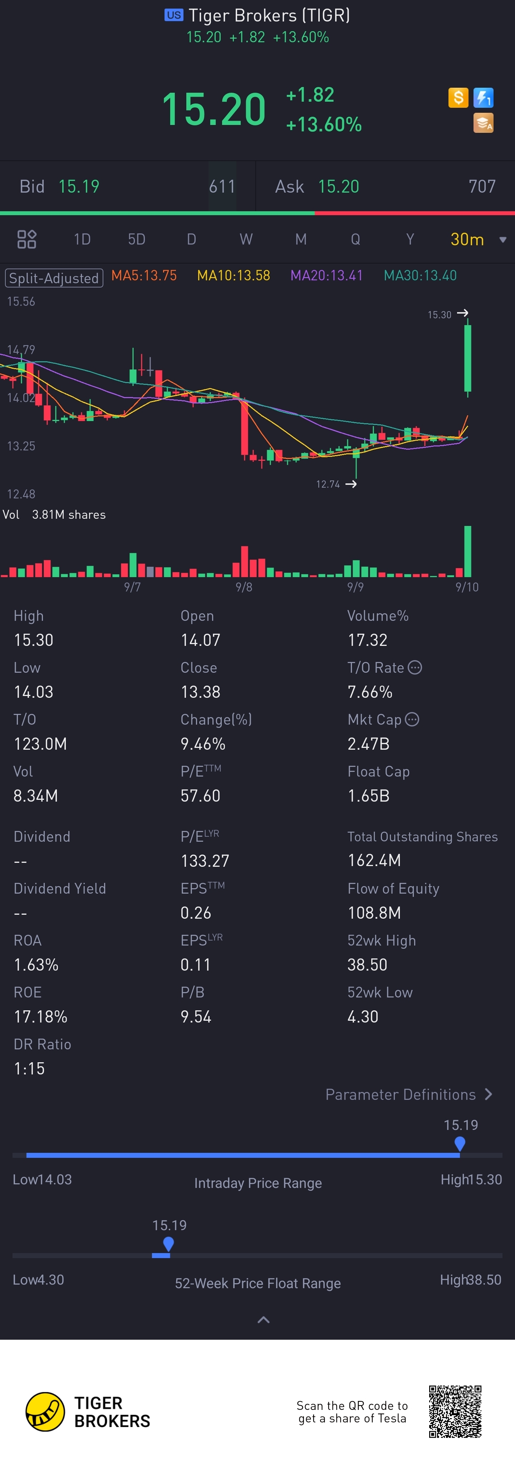This screenshot has width=515, height=1484.
Task: Tap the 52wk Low 4.30 value
Action: [x=363, y=1016]
